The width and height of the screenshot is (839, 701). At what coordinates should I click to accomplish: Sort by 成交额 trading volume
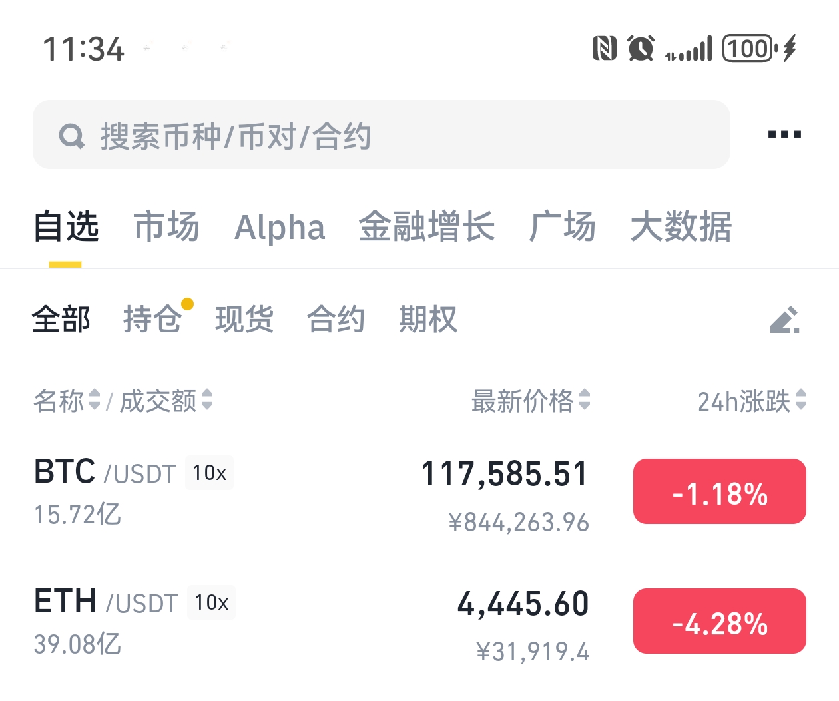pyautogui.click(x=166, y=401)
